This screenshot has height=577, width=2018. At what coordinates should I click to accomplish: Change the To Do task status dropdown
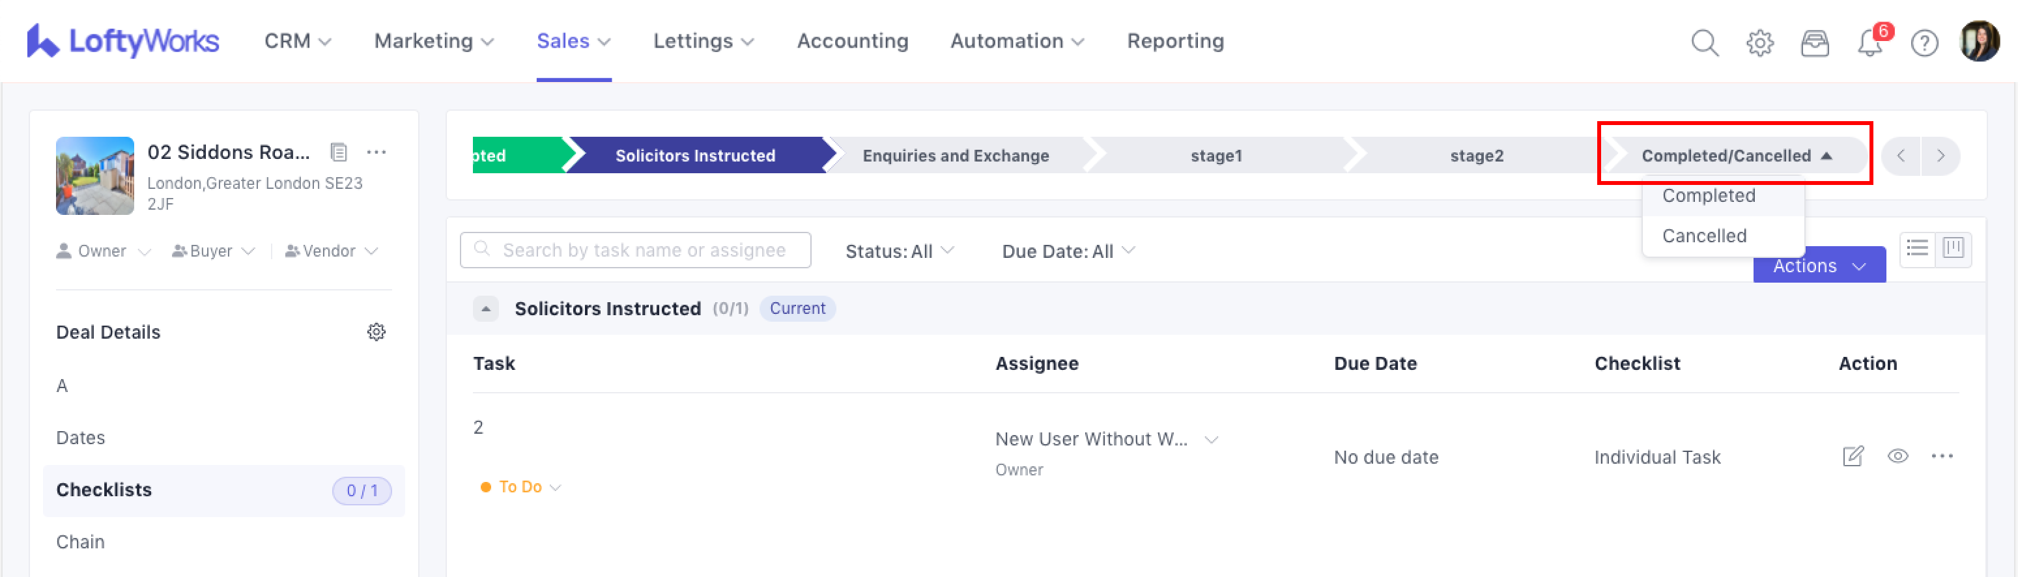coord(521,487)
